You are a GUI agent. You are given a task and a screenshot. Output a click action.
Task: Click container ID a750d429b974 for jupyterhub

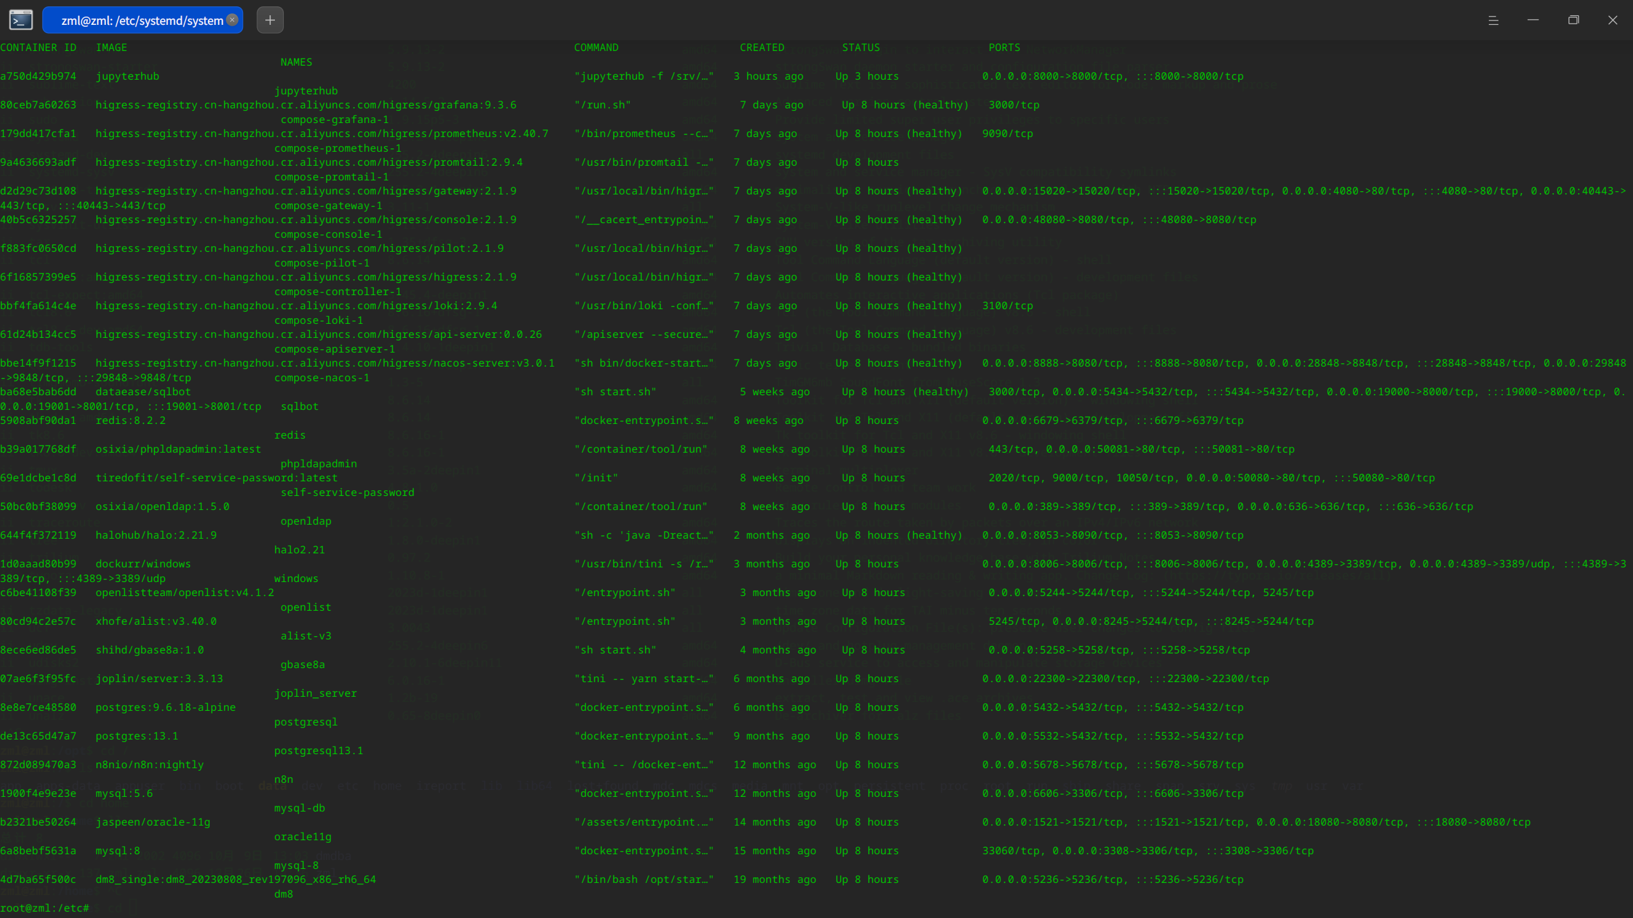coord(38,76)
